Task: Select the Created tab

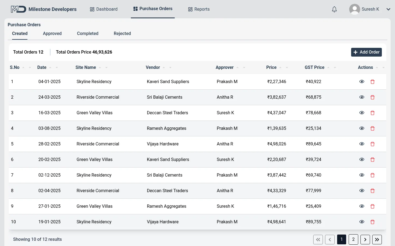Action: (x=20, y=34)
